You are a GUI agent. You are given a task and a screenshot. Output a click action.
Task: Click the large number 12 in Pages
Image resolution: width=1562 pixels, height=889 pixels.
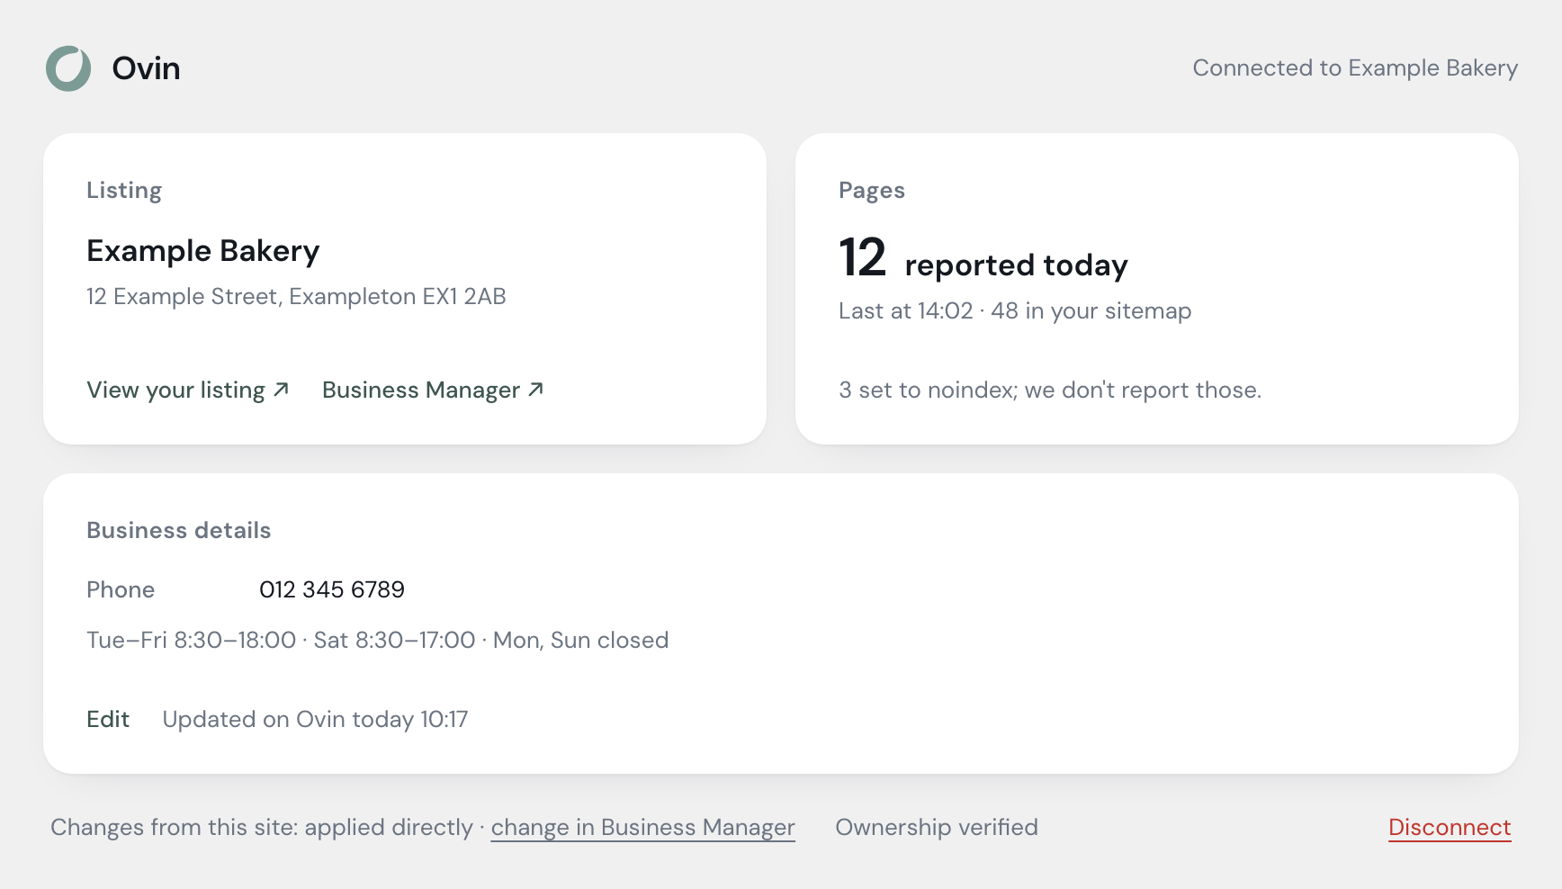click(x=862, y=257)
